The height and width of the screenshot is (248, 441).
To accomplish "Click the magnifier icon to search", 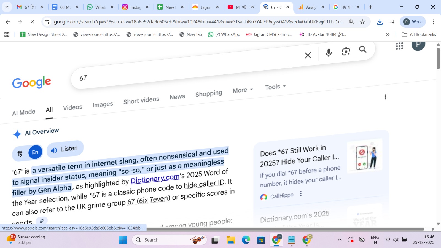I will coord(363,50).
